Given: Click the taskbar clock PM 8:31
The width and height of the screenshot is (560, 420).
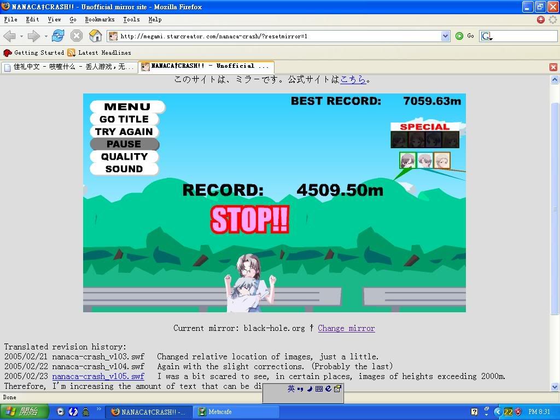Looking at the screenshot, I should point(539,412).
